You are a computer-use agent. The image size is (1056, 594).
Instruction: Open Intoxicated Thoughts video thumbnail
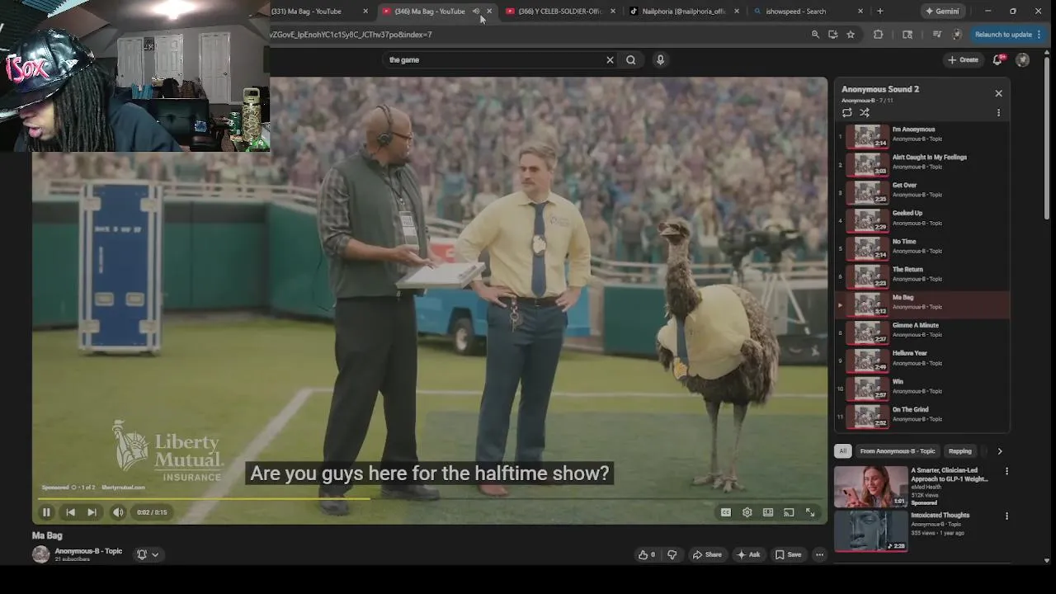click(870, 531)
